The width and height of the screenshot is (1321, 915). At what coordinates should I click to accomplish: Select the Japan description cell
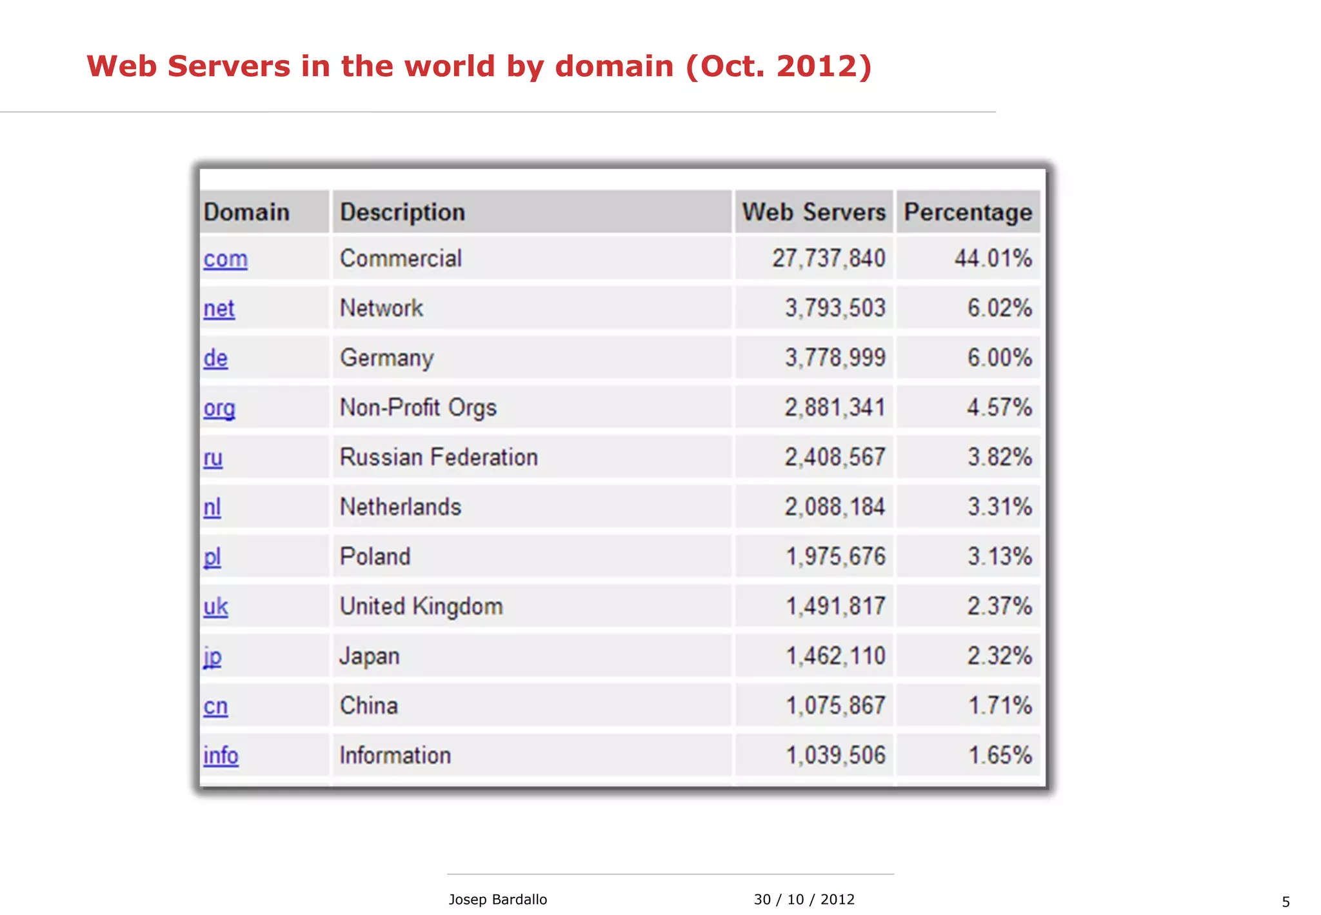tap(532, 656)
